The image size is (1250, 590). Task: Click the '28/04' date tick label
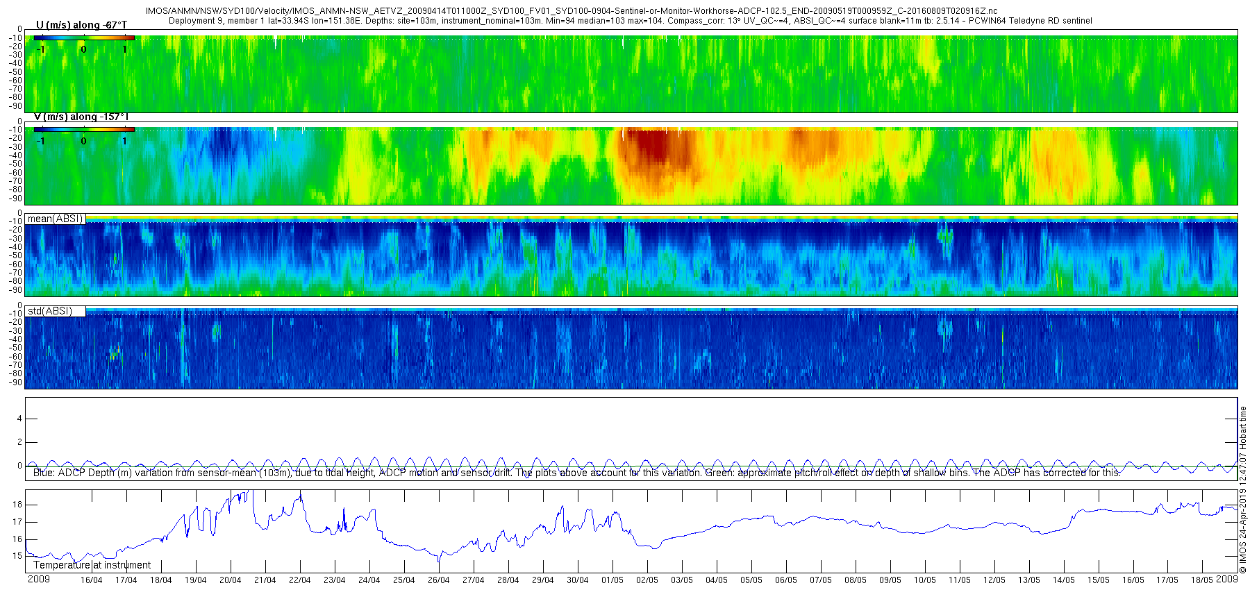pos(508,580)
